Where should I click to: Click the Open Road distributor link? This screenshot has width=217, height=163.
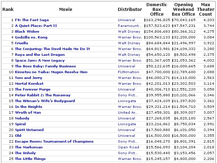tap(129, 147)
